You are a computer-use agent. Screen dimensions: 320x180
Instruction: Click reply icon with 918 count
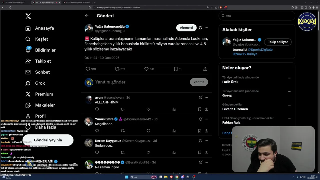click(88, 69)
